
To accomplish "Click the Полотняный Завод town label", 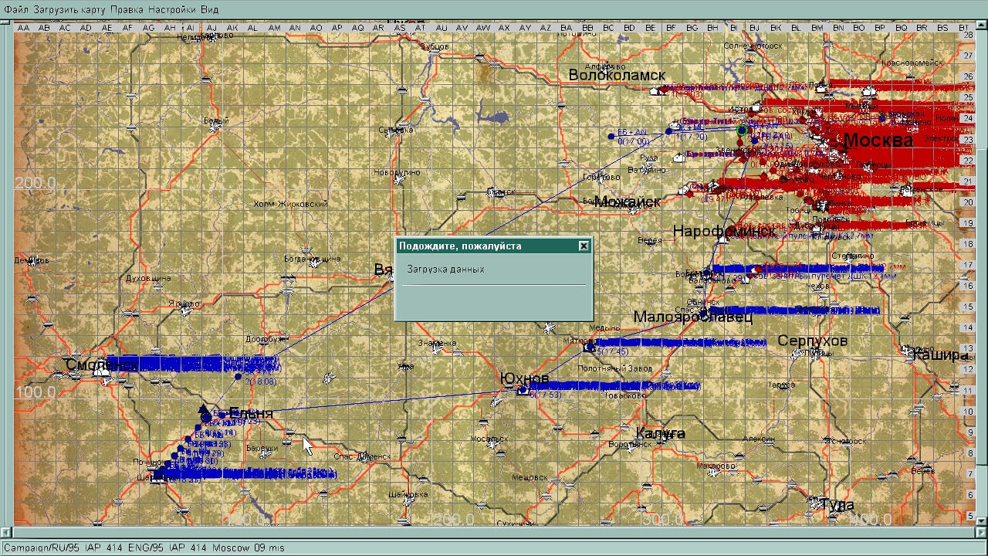I will point(614,368).
